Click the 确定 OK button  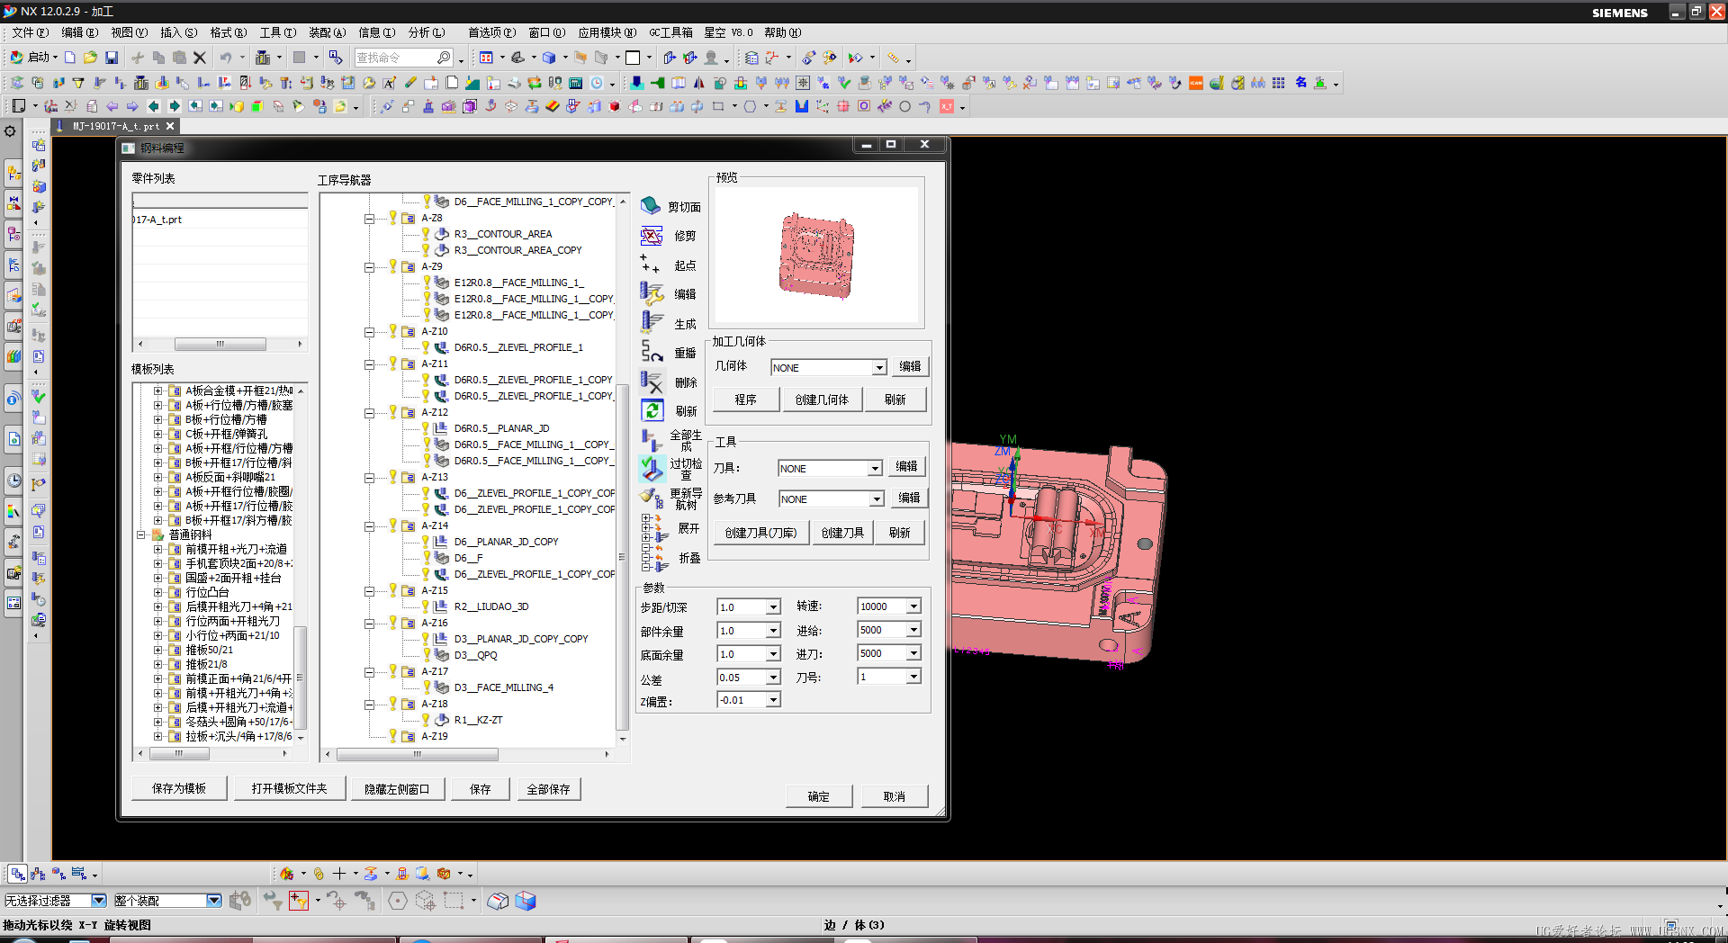819,796
